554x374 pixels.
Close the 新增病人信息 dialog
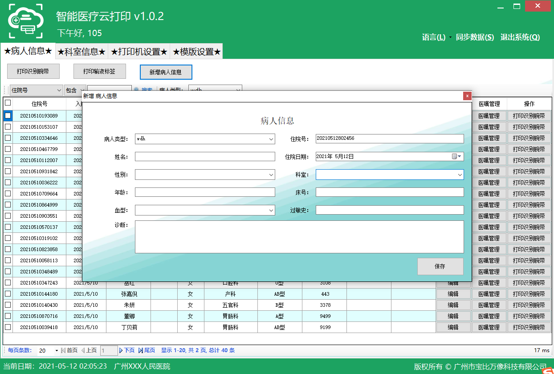click(467, 96)
